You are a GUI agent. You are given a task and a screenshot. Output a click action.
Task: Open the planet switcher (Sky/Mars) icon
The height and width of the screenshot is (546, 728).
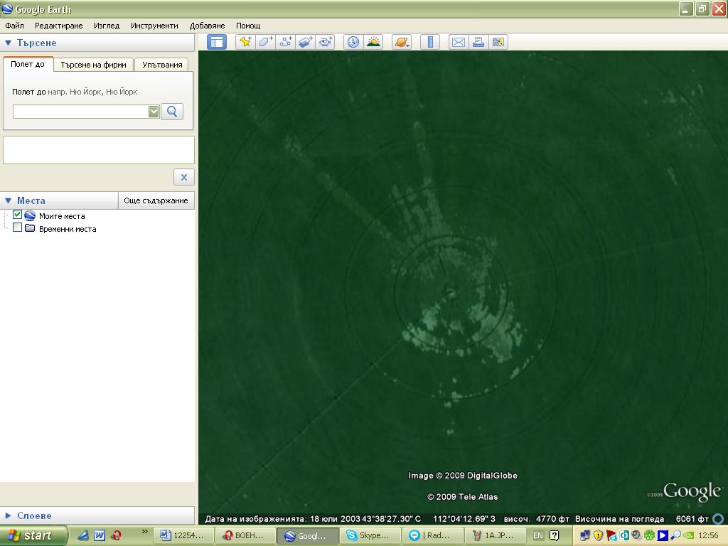[x=402, y=42]
